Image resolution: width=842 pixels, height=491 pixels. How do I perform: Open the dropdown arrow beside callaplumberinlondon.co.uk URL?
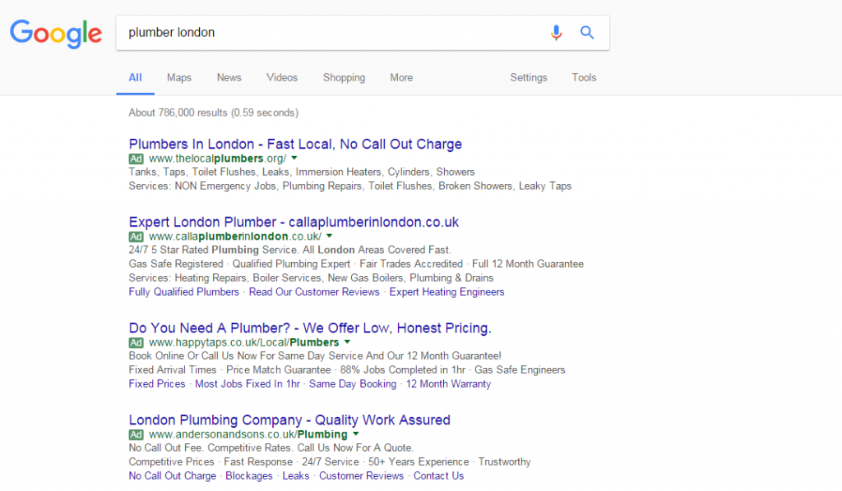pos(329,236)
